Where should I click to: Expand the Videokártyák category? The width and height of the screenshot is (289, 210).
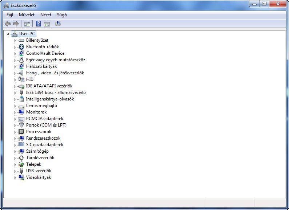coord(15,178)
